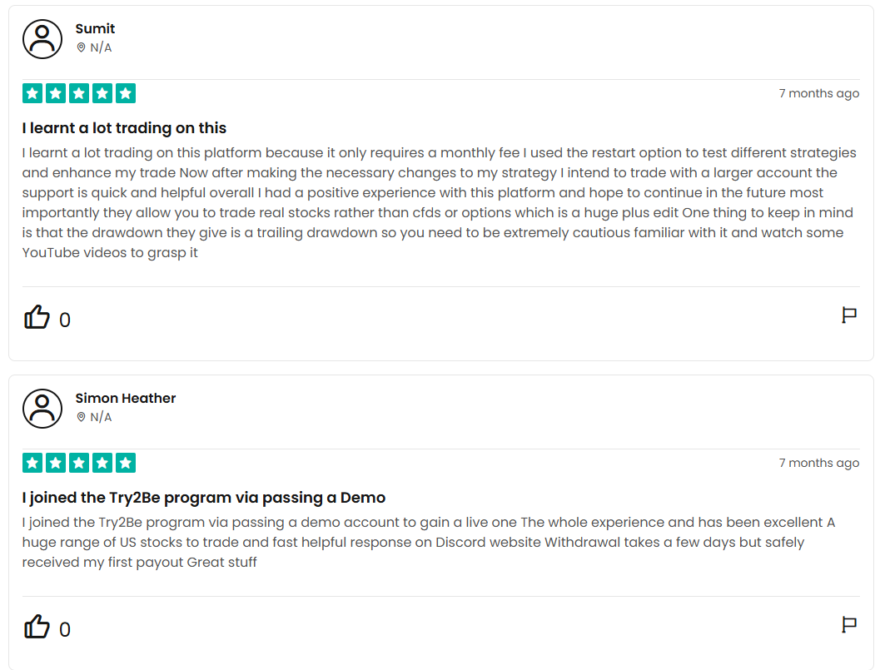Click the body text of Simon Heather's review
The image size is (875, 670).
(x=429, y=542)
